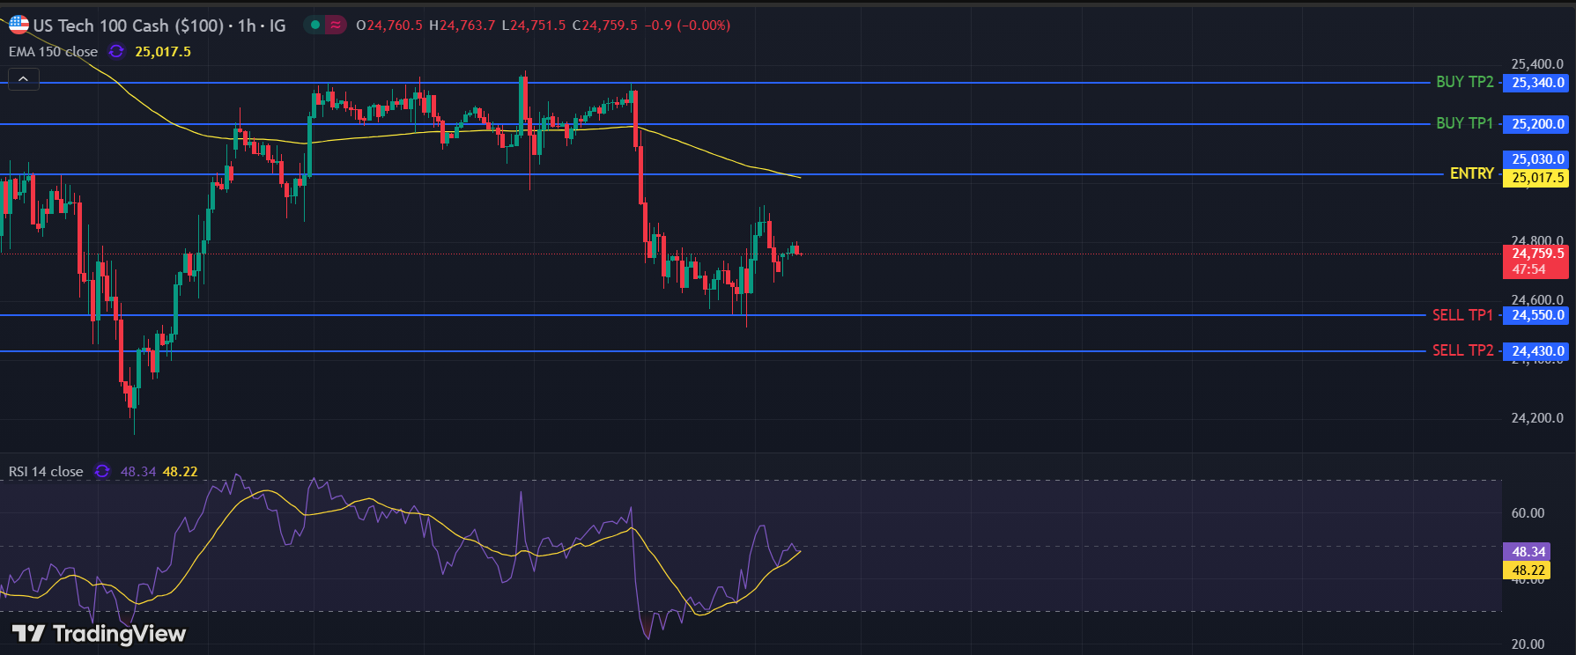Select the ENTRY line text label
1576x655 pixels.
(x=1471, y=173)
